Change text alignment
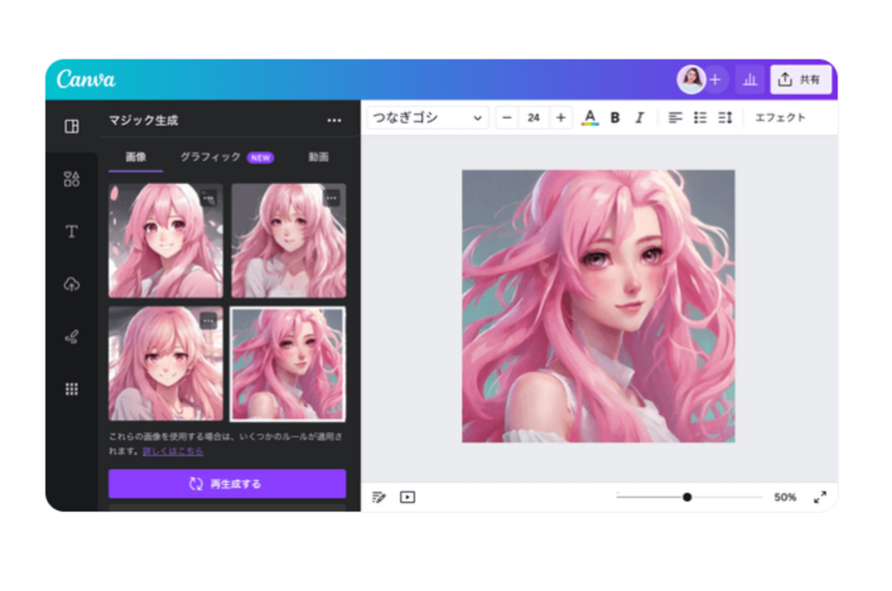The width and height of the screenshot is (892, 591). (675, 117)
